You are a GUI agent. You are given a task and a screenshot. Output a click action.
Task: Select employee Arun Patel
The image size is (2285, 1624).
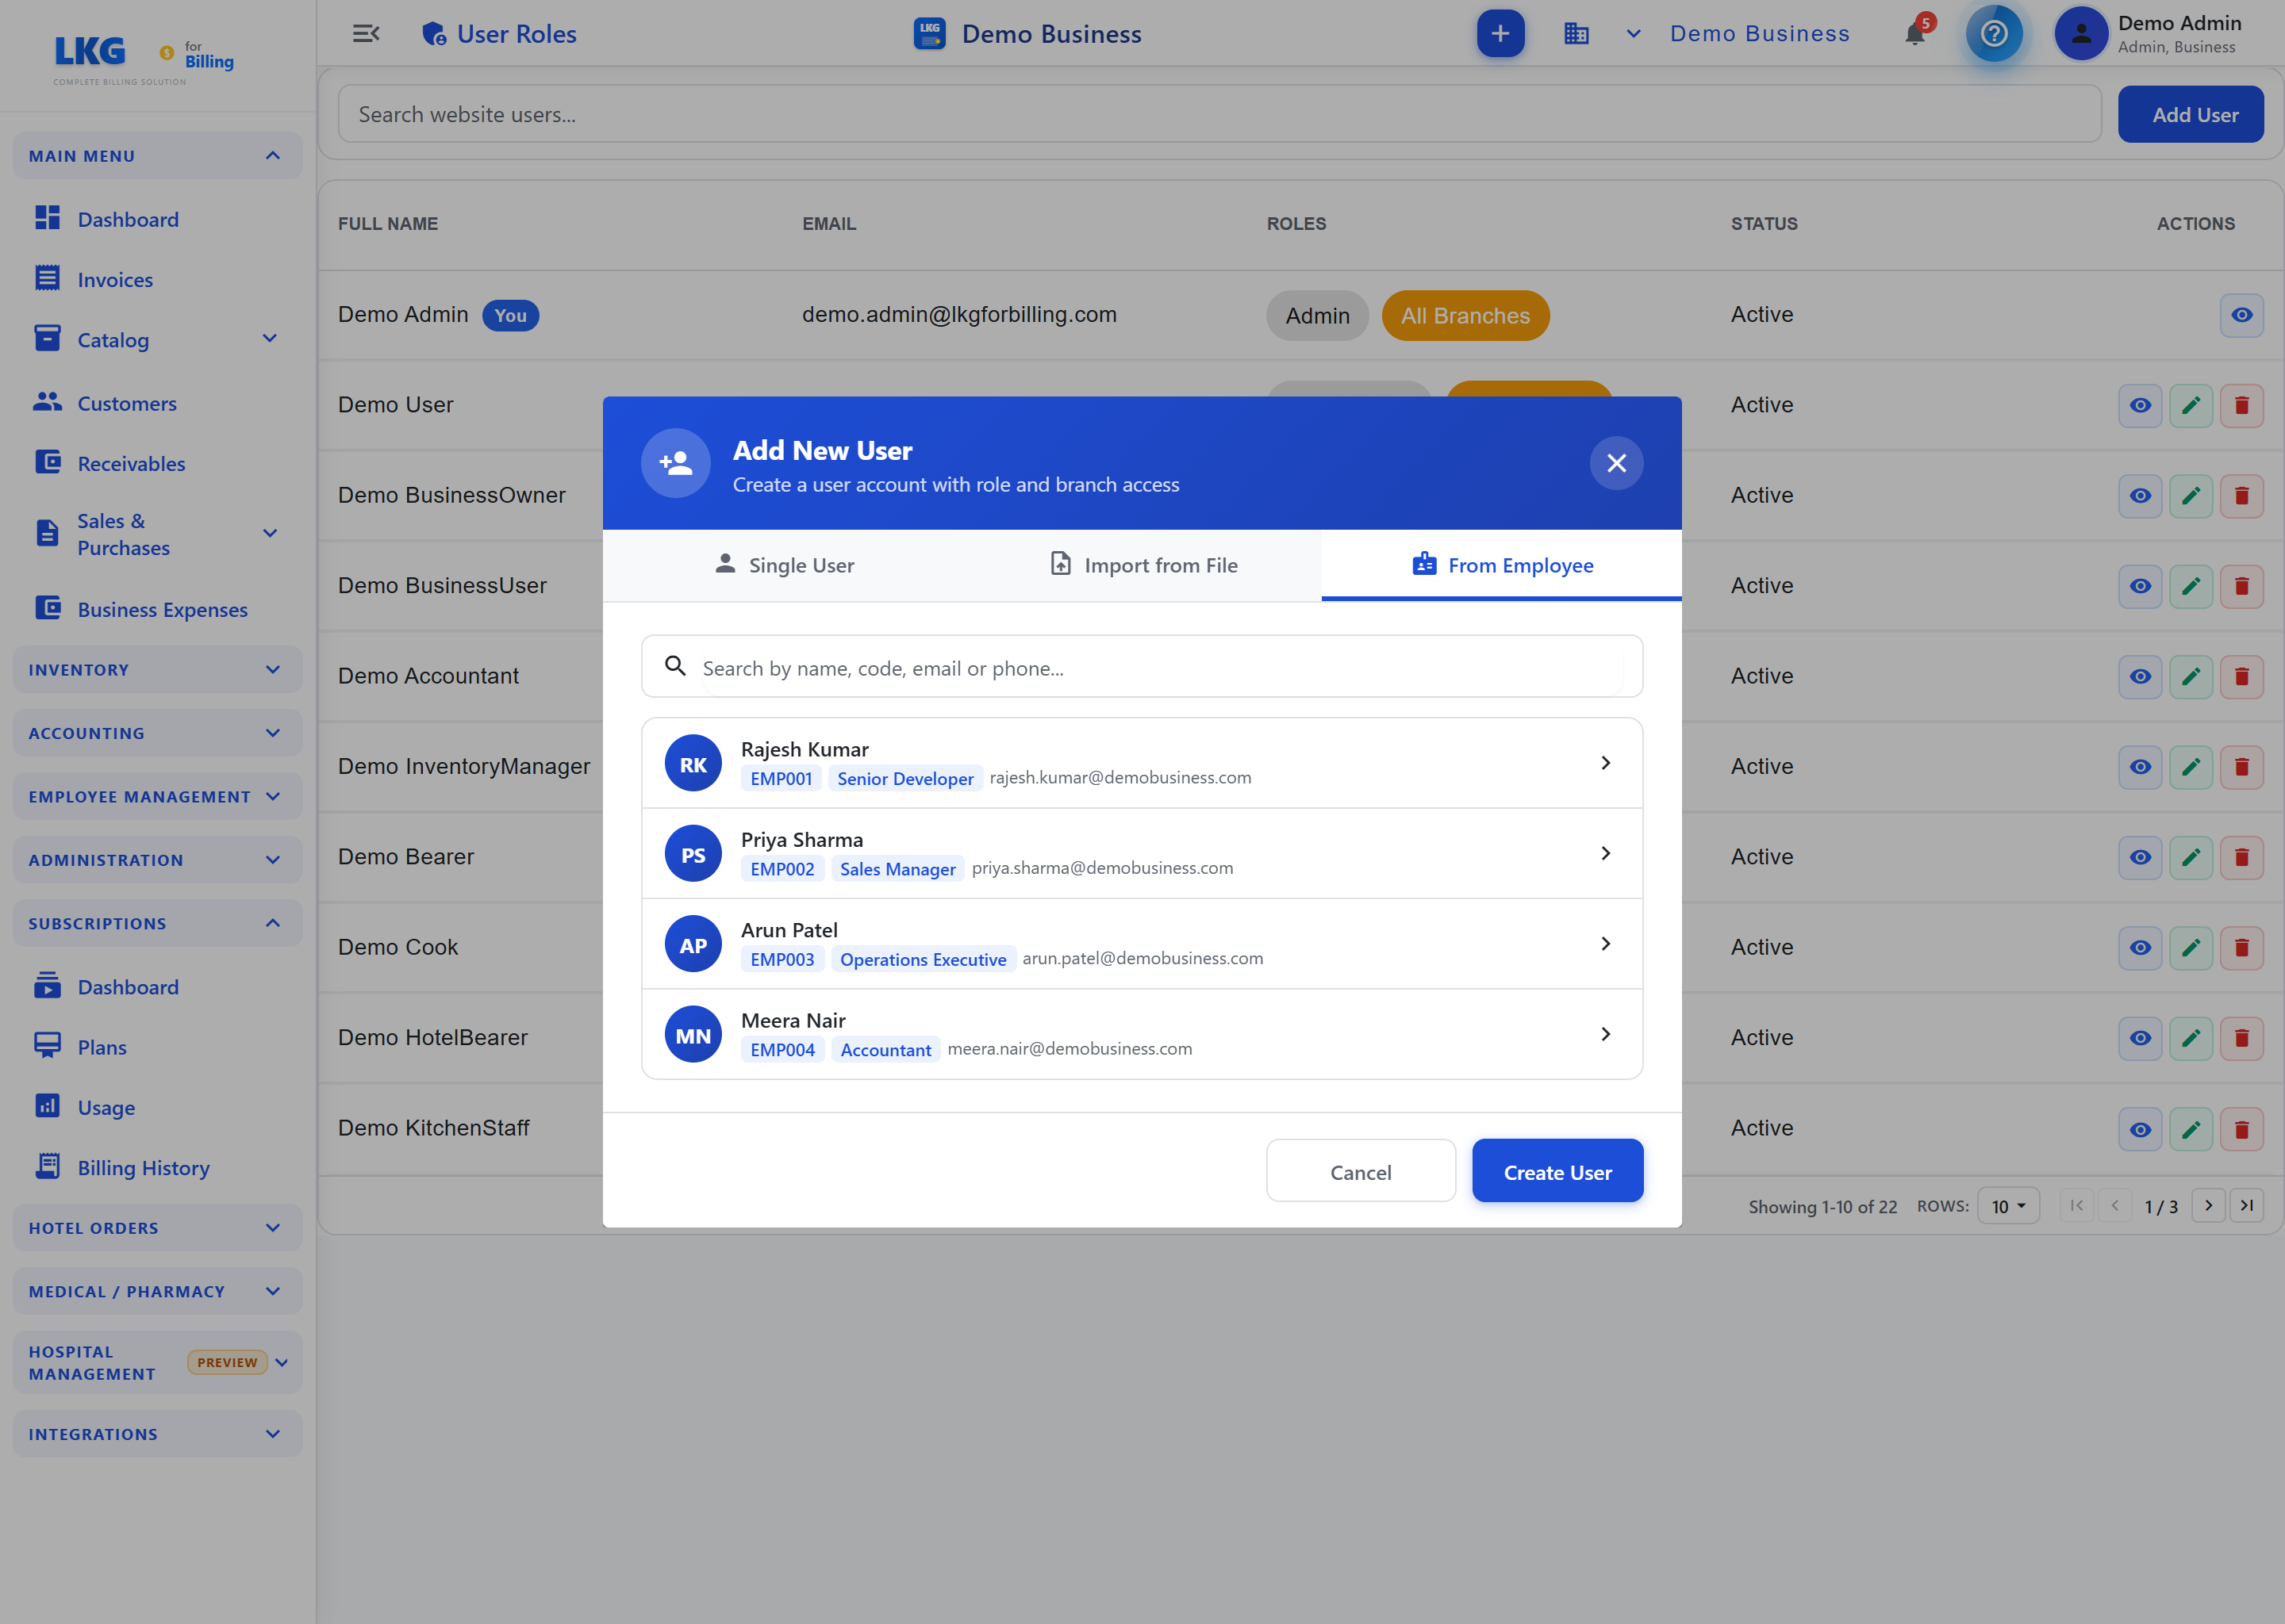point(1142,944)
